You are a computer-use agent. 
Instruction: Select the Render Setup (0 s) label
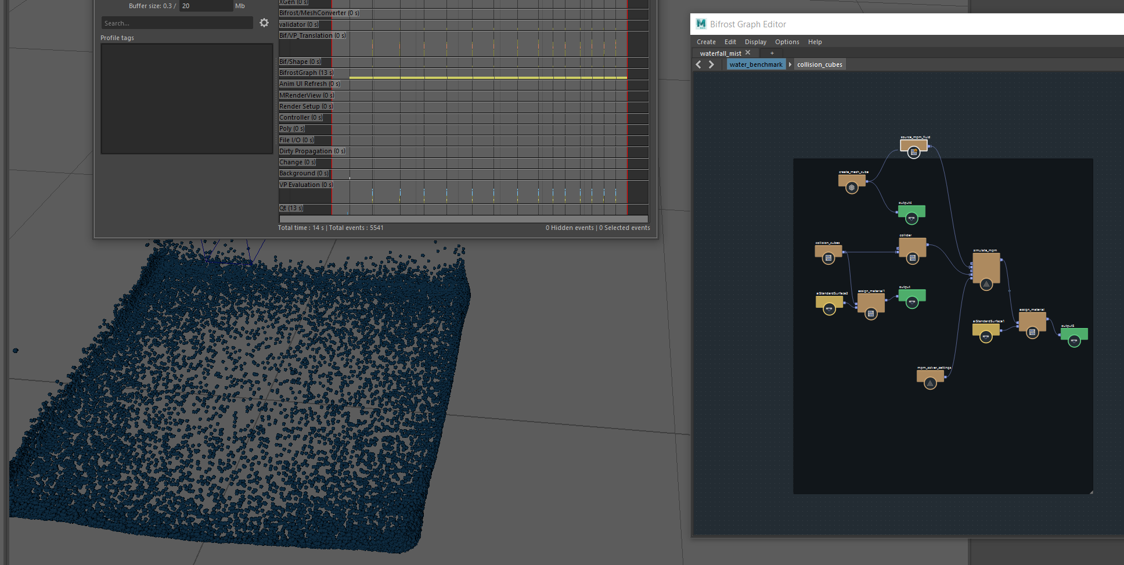tap(306, 106)
